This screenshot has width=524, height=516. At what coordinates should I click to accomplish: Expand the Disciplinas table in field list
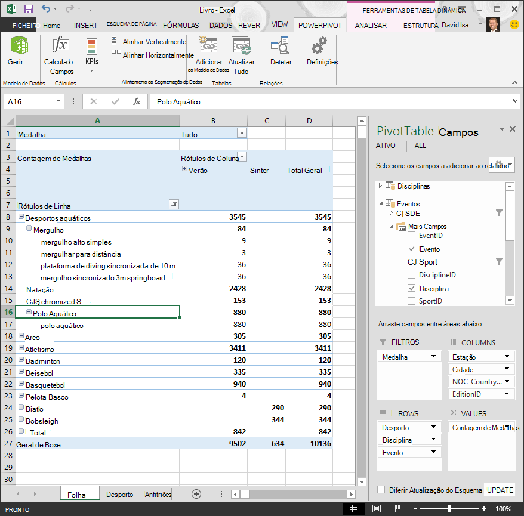click(380, 185)
